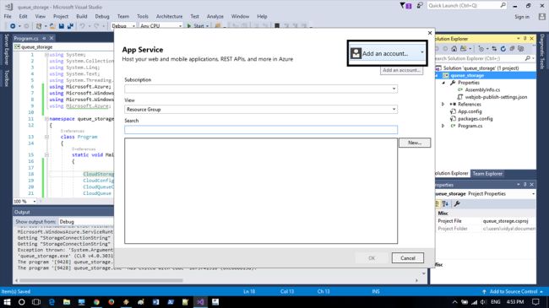Open the Analyze menu

point(215,16)
